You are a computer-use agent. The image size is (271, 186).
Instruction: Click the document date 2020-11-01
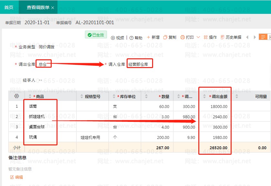tap(37, 23)
